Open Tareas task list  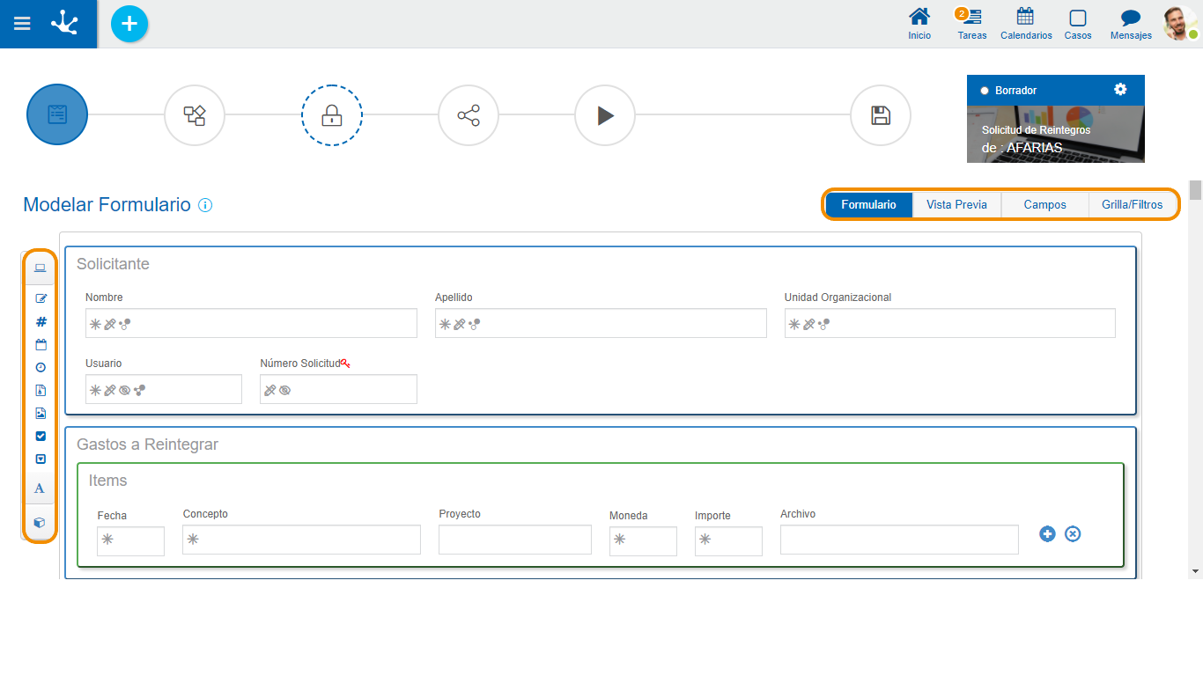(971, 24)
